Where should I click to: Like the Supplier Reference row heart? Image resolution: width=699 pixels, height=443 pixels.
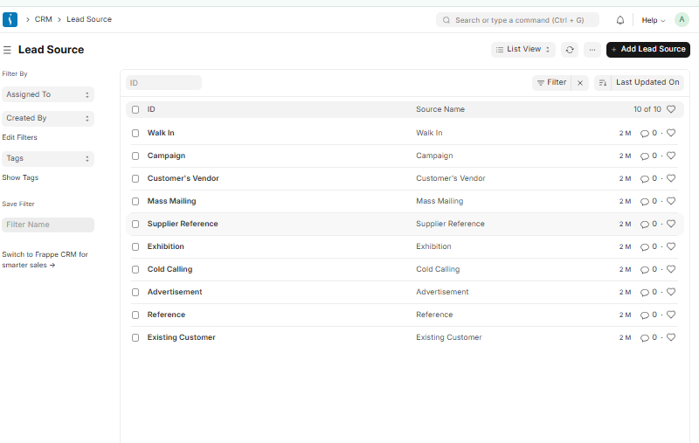coord(671,224)
